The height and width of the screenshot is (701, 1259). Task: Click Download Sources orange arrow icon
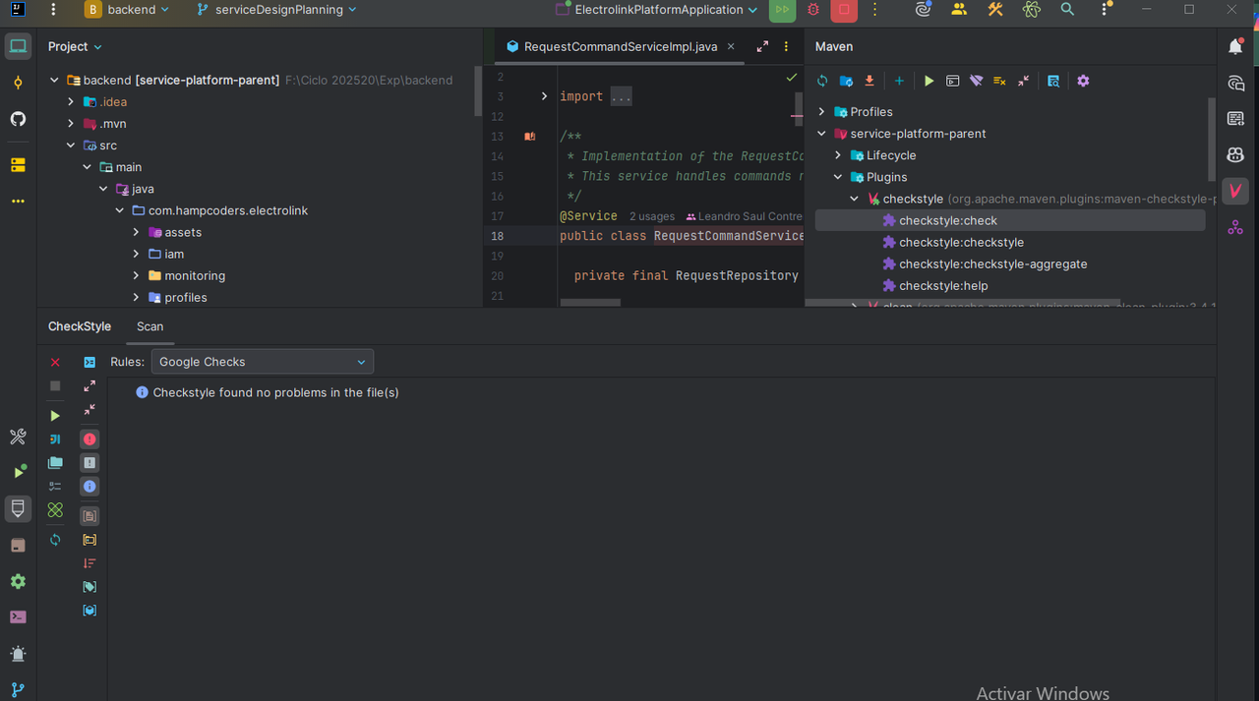coord(869,81)
